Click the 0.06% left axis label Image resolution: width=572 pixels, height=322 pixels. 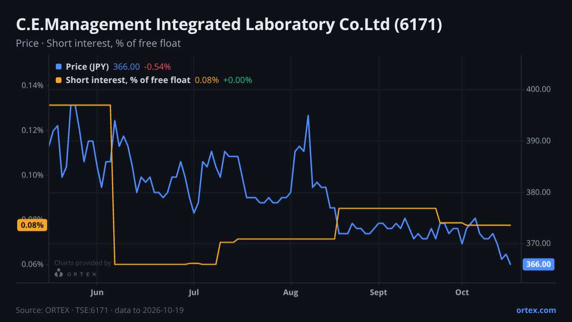(32, 264)
